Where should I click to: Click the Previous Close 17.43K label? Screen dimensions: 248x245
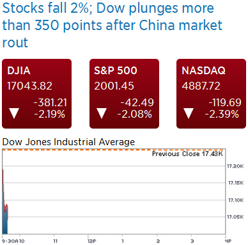[187, 154]
